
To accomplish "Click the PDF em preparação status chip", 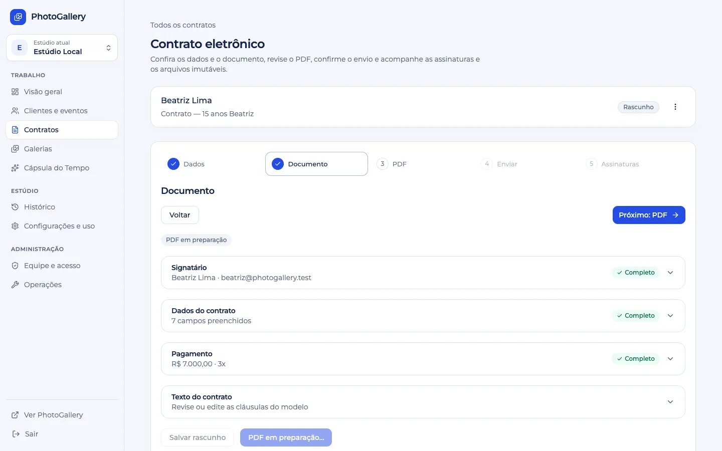I will tap(196, 240).
